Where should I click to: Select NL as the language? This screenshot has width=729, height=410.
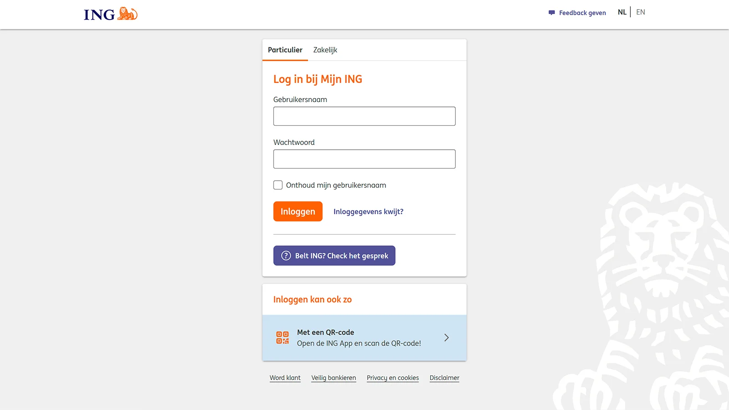click(x=621, y=12)
